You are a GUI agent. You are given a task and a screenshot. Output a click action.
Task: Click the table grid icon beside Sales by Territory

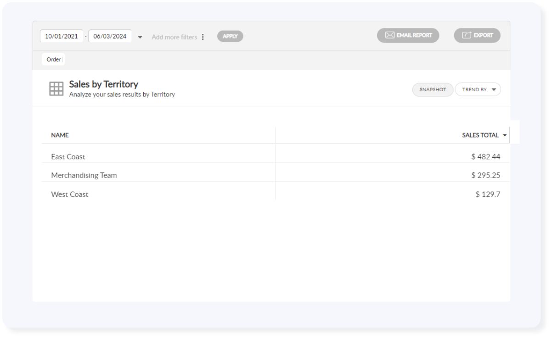[x=56, y=89]
